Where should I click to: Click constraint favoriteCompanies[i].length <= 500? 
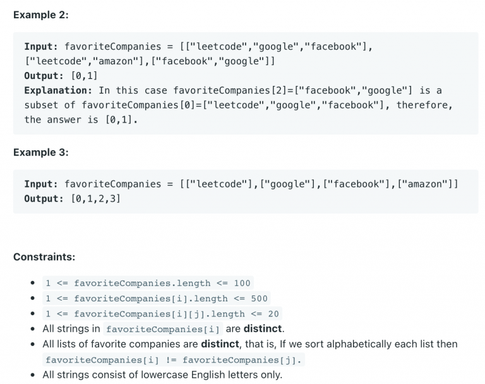click(157, 298)
